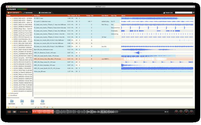Open the BOOKMARK folder icon
This screenshot has width=201, height=125.
(12, 101)
